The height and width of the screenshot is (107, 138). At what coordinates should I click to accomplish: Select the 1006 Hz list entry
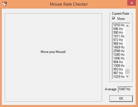[x=119, y=58]
